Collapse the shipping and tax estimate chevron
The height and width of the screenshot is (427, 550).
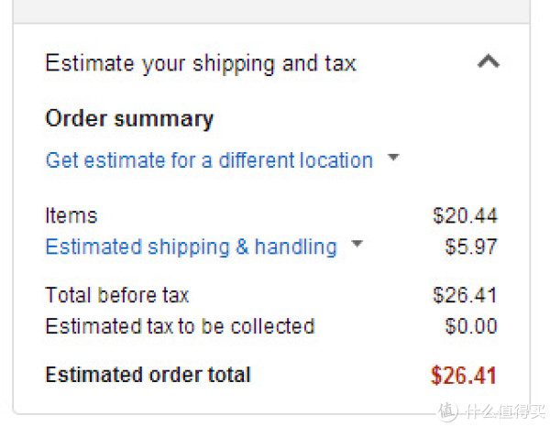pyautogui.click(x=489, y=61)
